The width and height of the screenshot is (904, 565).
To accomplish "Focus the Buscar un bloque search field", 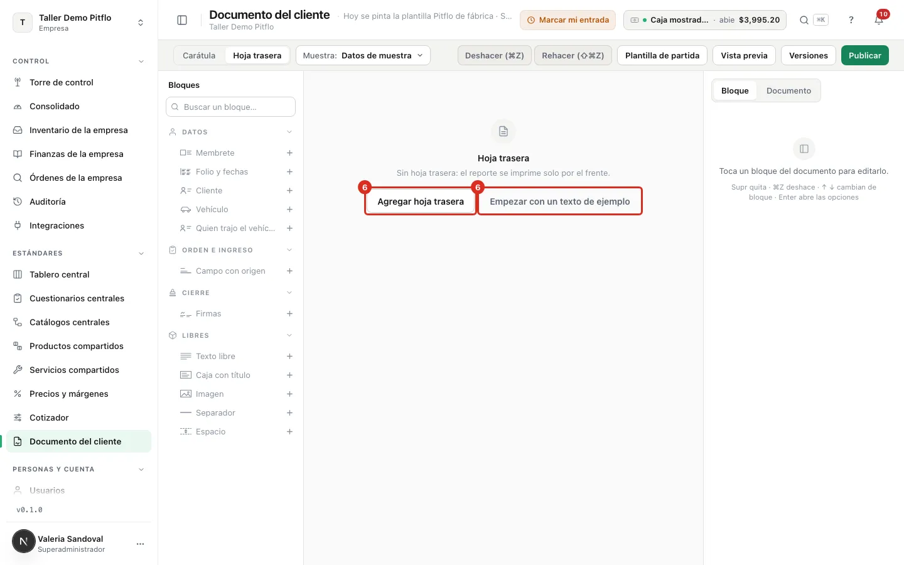I will [230, 107].
